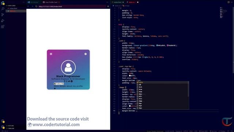Screen dimensions: 234x132
Task: Select the 0pc suggestion in autocomplete
Action: pyautogui.click(x=162, y=103)
